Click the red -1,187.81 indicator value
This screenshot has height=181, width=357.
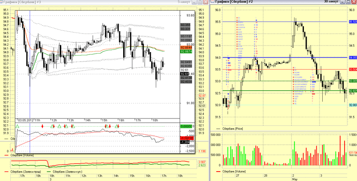pyautogui.click(x=187, y=138)
